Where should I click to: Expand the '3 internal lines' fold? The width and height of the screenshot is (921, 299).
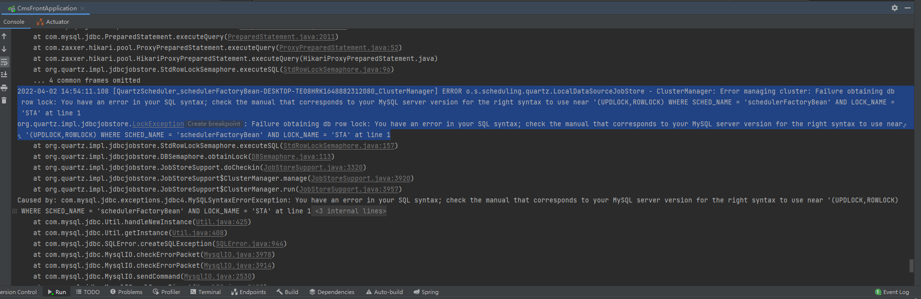coord(350,211)
